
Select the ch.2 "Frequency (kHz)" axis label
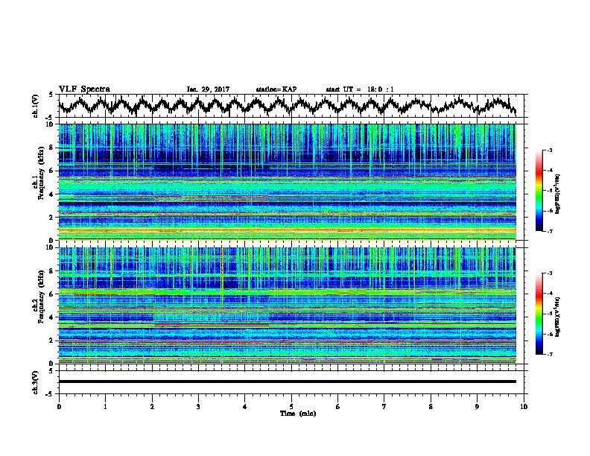[x=41, y=297]
